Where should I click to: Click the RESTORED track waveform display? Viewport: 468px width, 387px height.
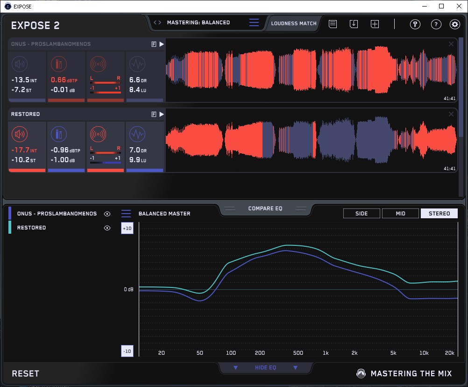tap(312, 140)
